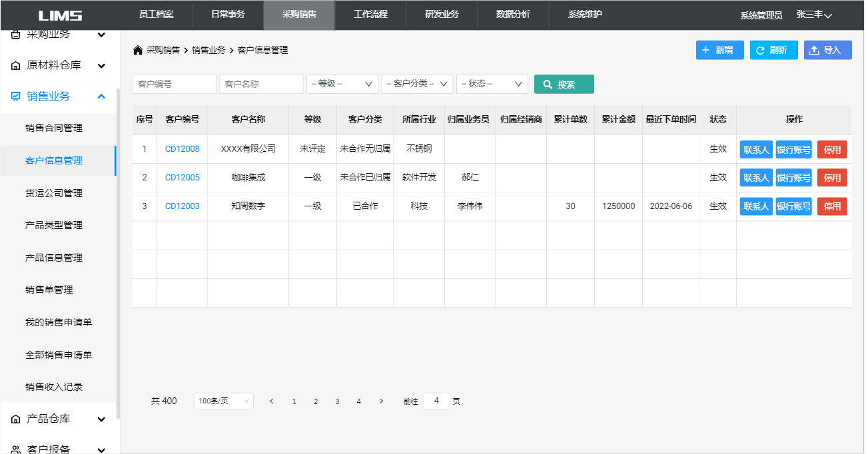Open customer link CD12003
Screen dimensions: 866x454
click(x=182, y=206)
